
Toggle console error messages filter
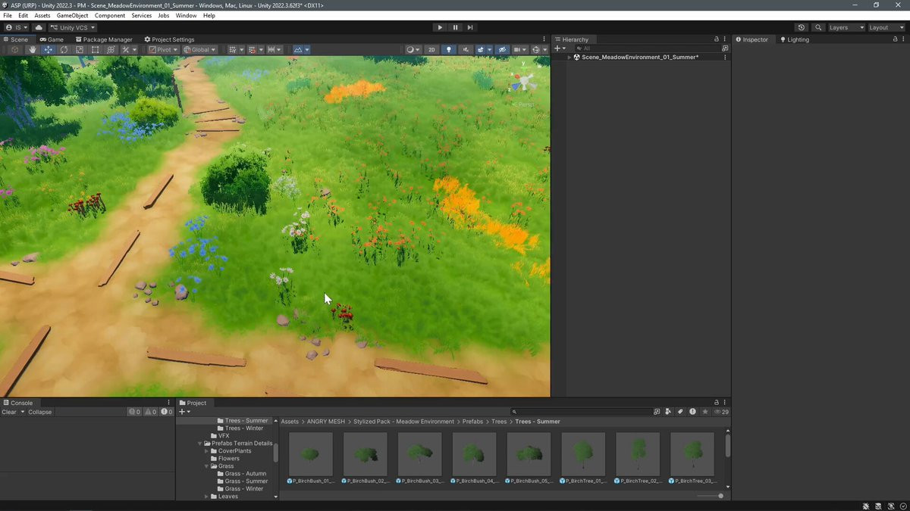[x=166, y=412]
